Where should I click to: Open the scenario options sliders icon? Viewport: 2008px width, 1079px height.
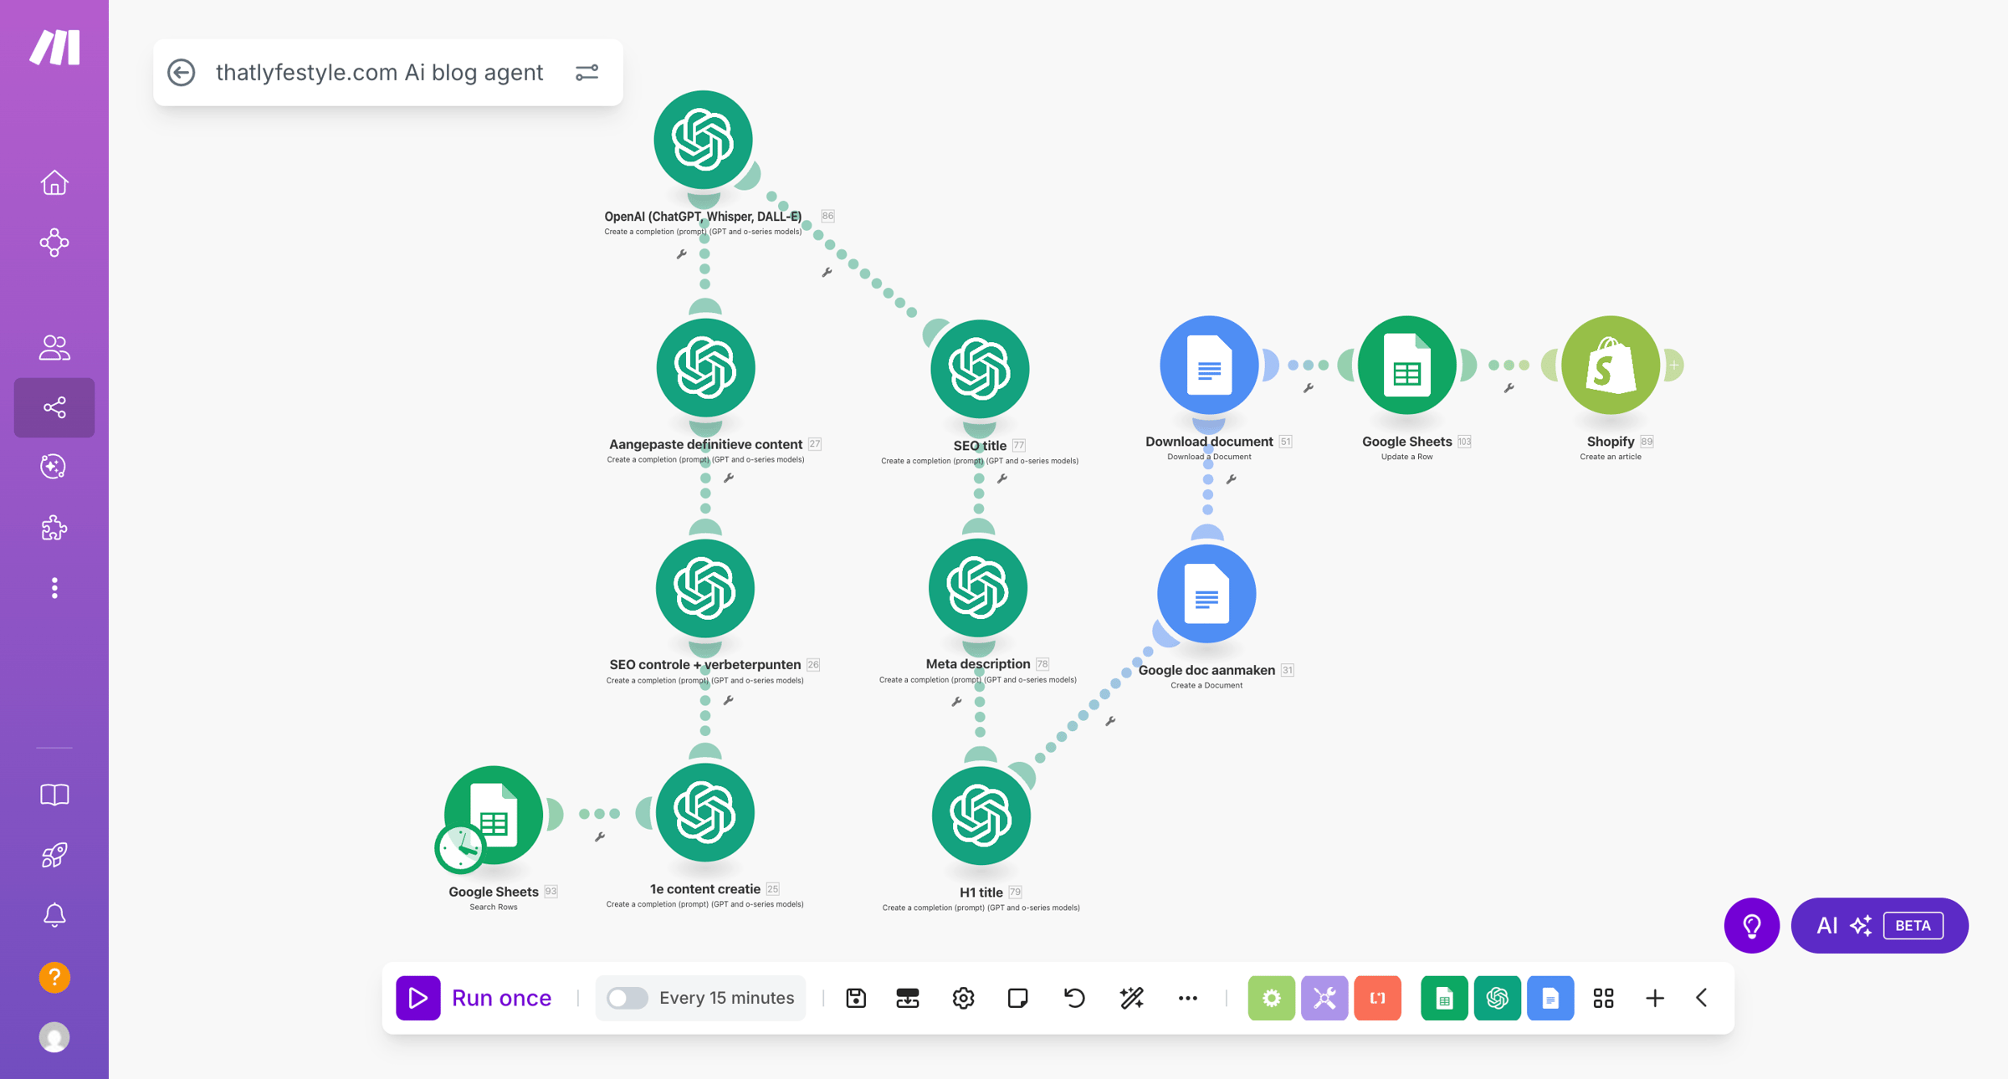(587, 73)
